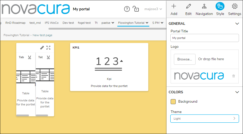The width and height of the screenshot is (243, 134).
Task: Open the majose3 user dropdown
Action: click(153, 9)
